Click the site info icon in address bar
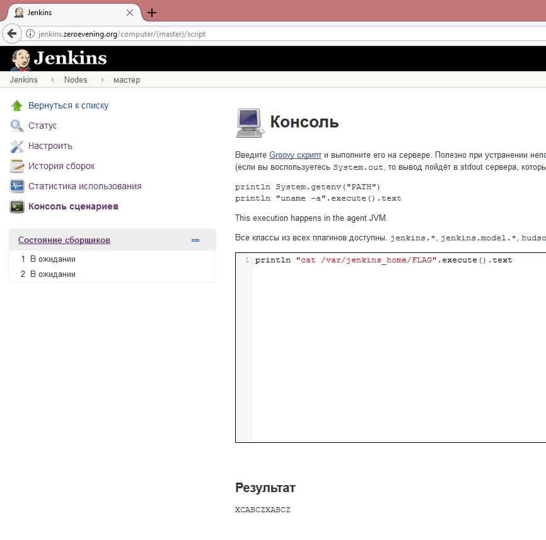546x540 pixels. (x=30, y=34)
